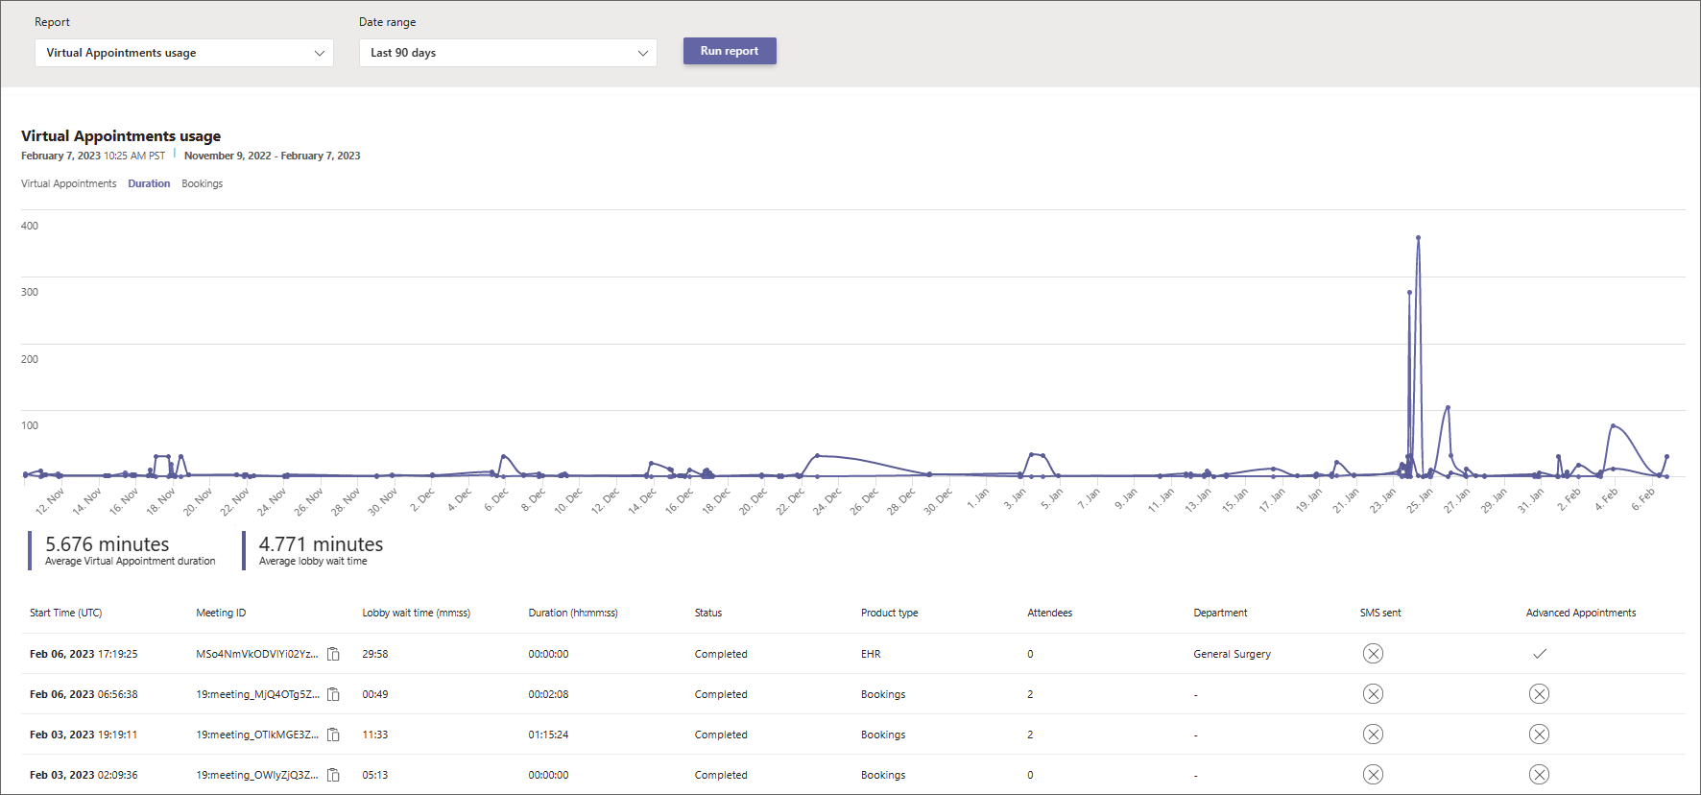Click Advanced Appointments X icon in last row
This screenshot has height=795, width=1701.
[x=1539, y=775]
